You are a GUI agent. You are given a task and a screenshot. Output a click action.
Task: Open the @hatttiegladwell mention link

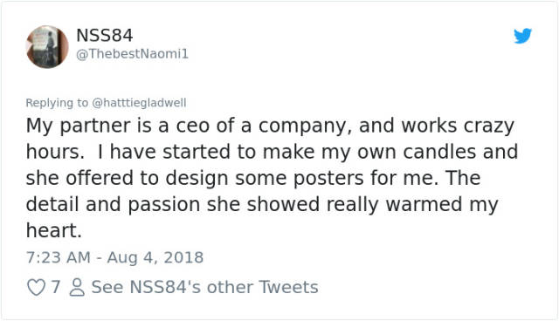tap(139, 103)
